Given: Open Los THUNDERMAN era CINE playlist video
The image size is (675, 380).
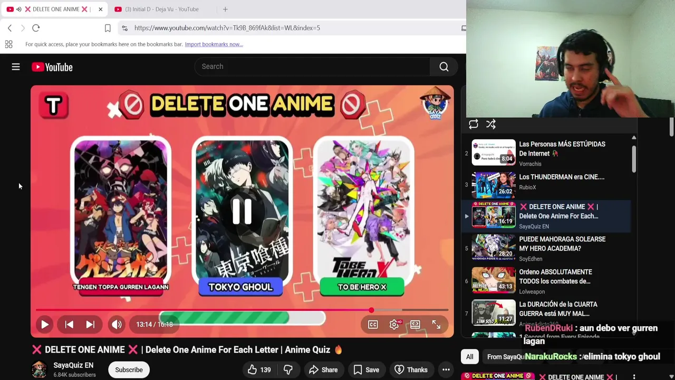Looking at the screenshot, I should coord(546,185).
